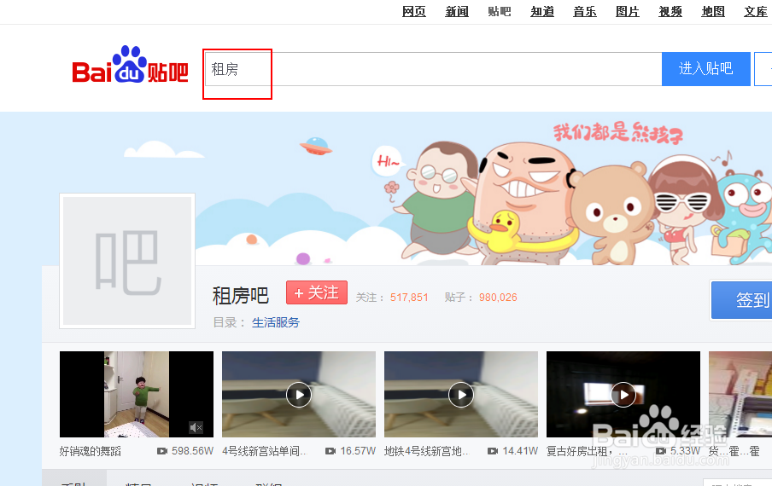Play the 4号线新宫站单间 video

click(299, 395)
